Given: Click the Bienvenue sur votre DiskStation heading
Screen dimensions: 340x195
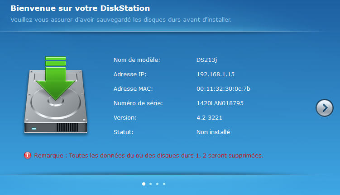Looking at the screenshot, I should pyautogui.click(x=80, y=8).
